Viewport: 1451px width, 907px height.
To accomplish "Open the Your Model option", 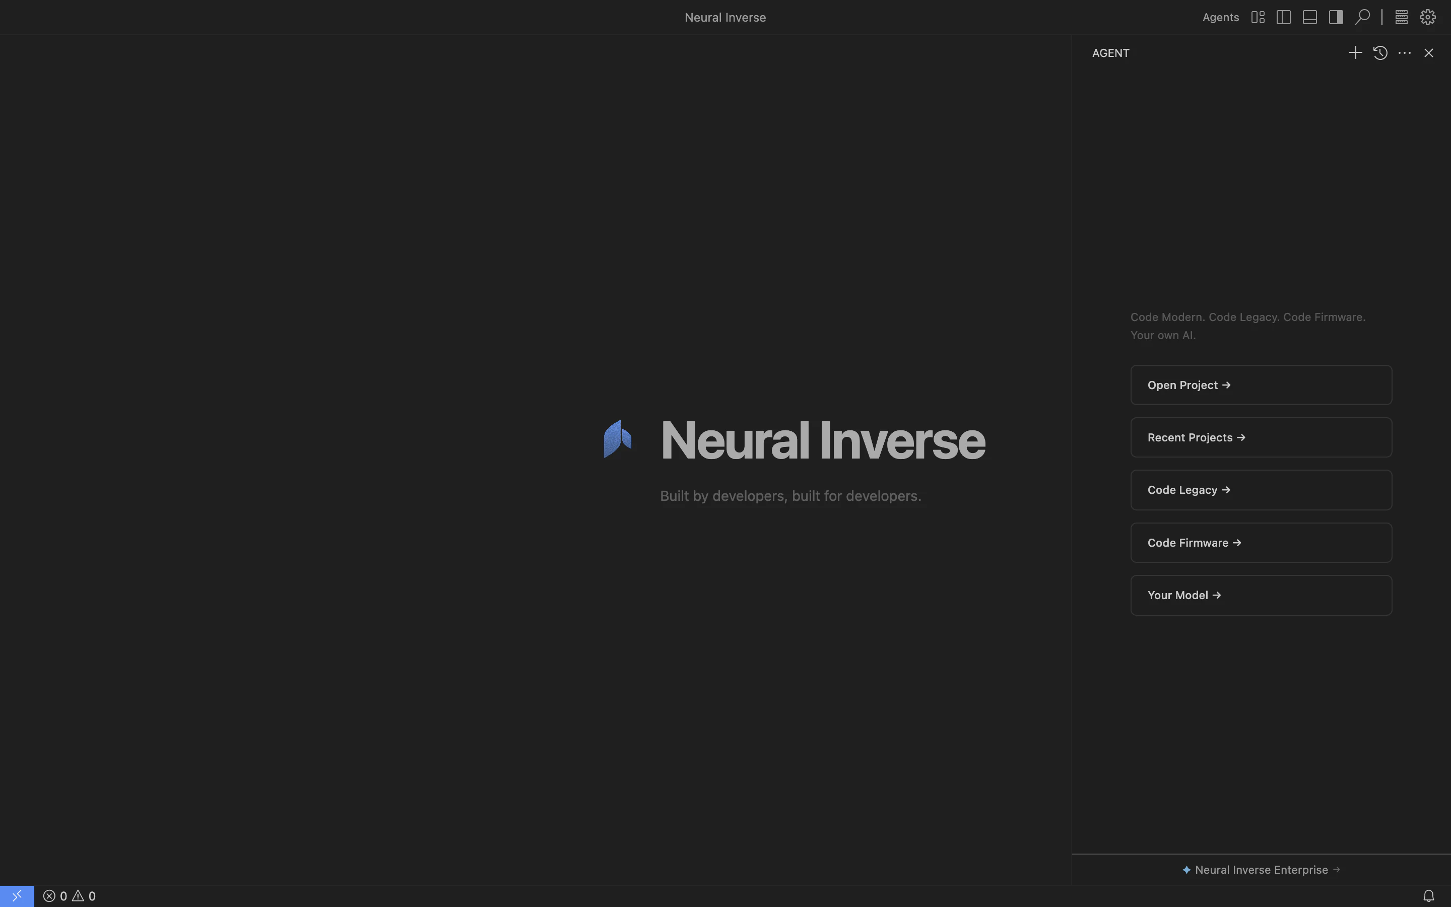I will (x=1261, y=595).
